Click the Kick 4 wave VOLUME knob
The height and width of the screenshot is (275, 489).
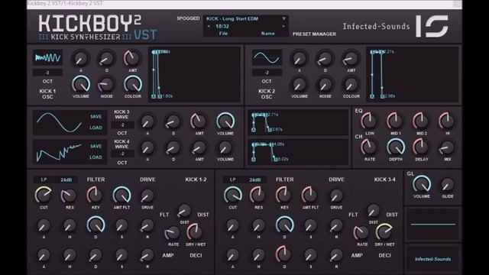pos(225,147)
